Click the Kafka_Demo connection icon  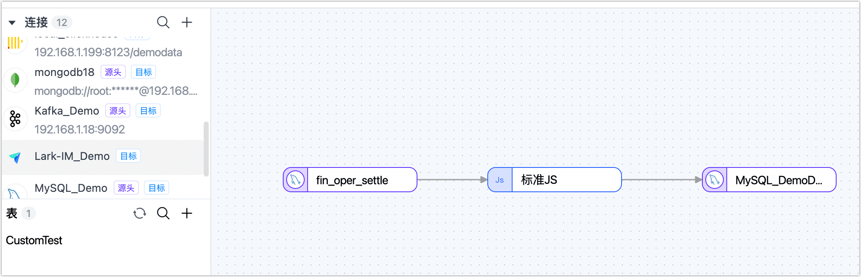pos(15,119)
